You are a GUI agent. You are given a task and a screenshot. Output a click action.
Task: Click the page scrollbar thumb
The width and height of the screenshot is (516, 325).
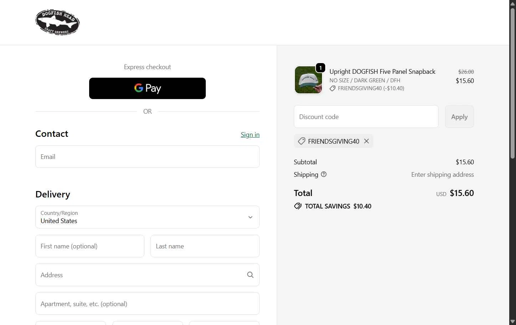[x=512, y=83]
